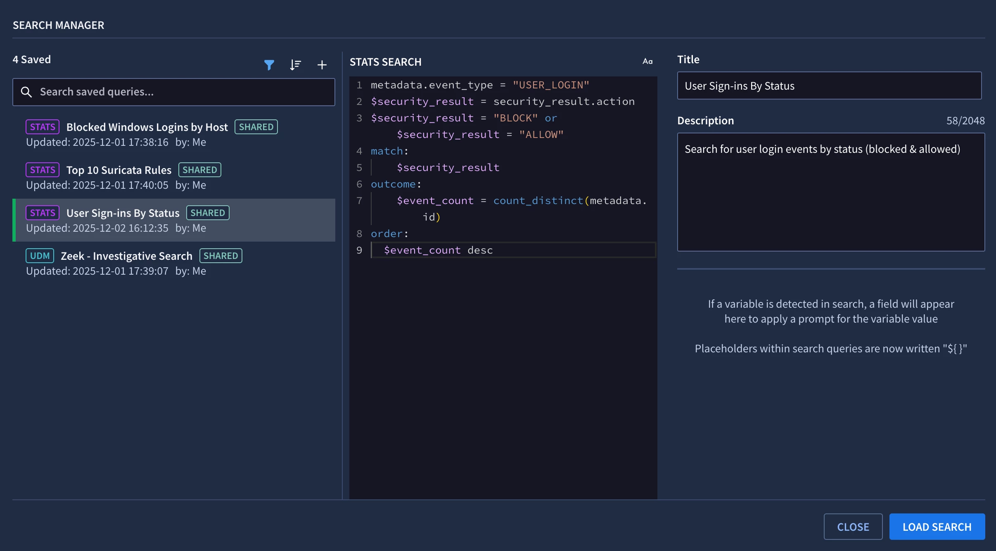This screenshot has height=551, width=996.
Task: Click UDM badge on Zeek search
Action: point(40,256)
